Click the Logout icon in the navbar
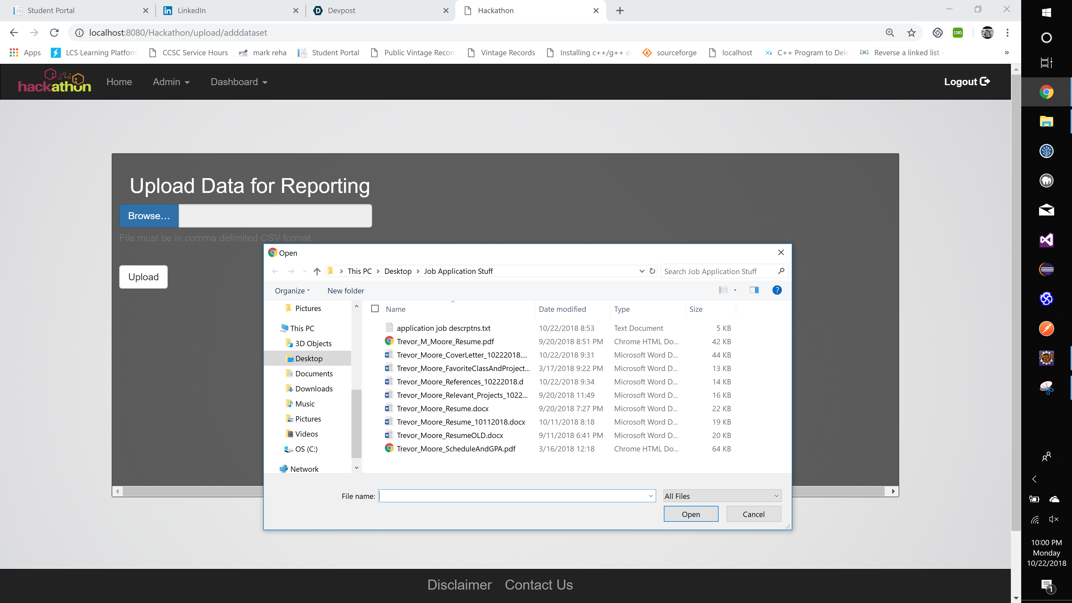1072x603 pixels. pos(985,82)
